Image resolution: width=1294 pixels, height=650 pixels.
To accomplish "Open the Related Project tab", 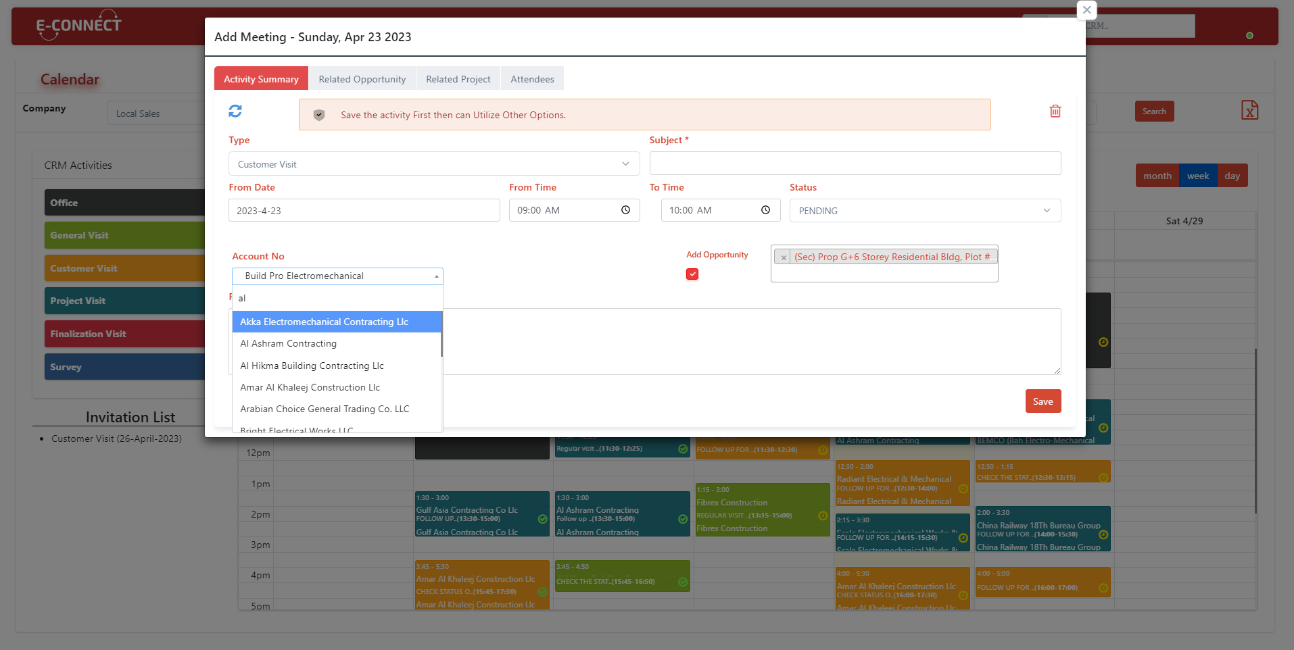I will click(458, 78).
